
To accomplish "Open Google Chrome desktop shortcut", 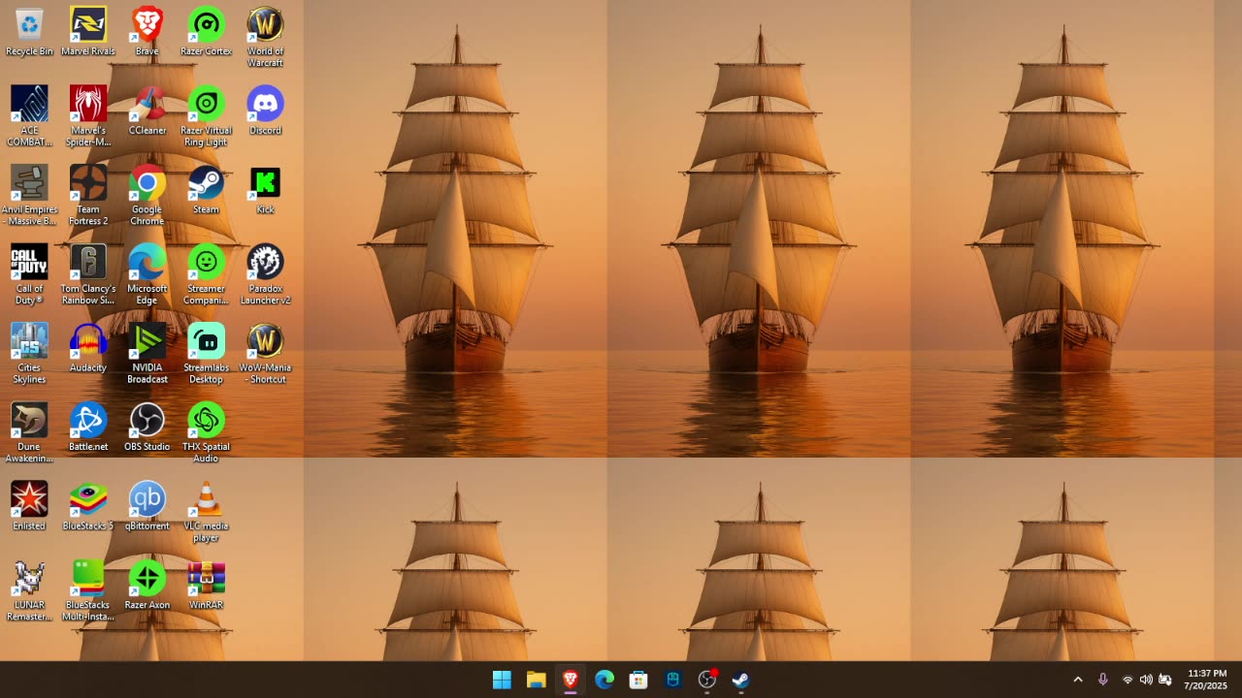I will tap(147, 195).
